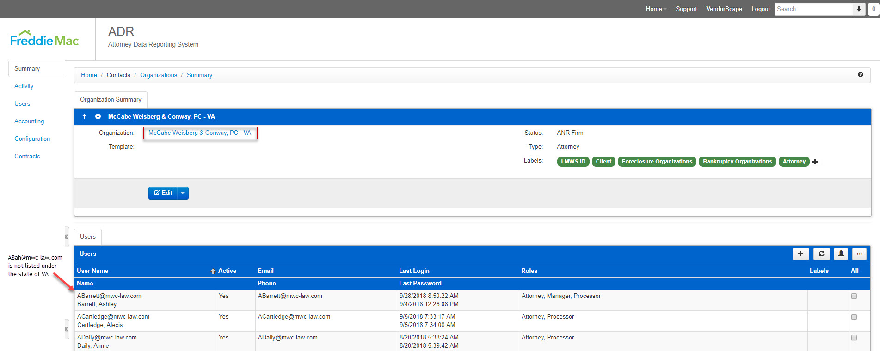This screenshot has width=880, height=351.
Task: Click ADaily@mwc-law.com user name cell
Action: [107, 338]
